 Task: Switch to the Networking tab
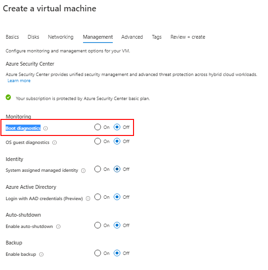point(60,37)
